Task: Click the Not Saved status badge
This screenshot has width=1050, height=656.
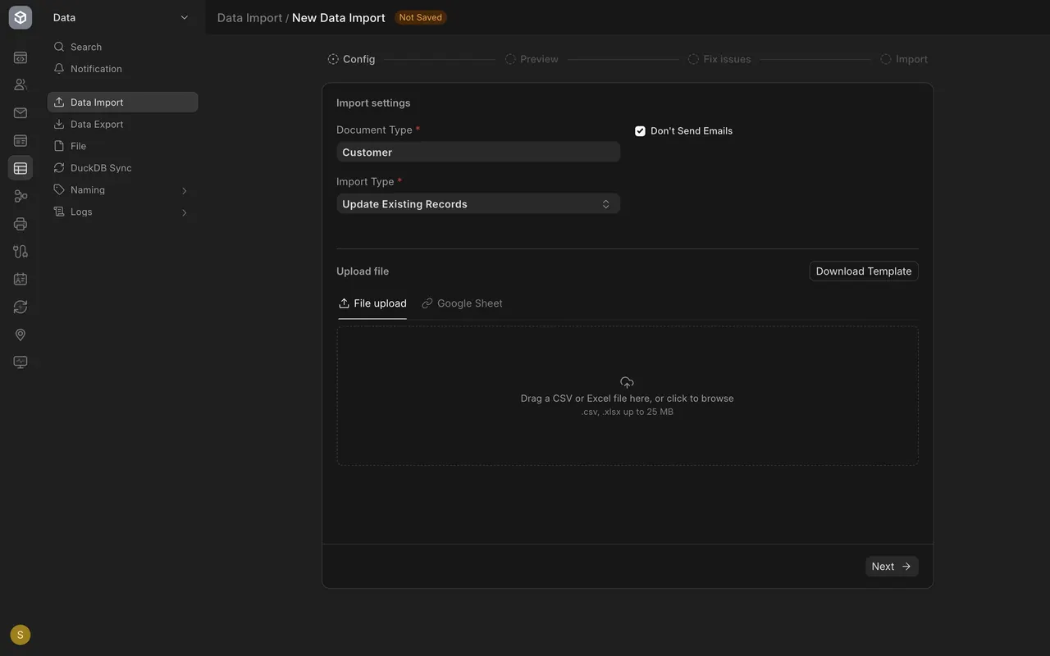Action: (x=420, y=17)
